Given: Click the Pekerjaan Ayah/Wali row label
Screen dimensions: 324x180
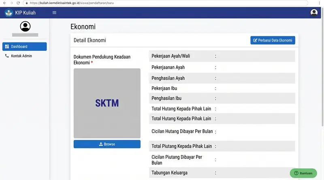Looking at the screenshot, I should tap(171, 56).
